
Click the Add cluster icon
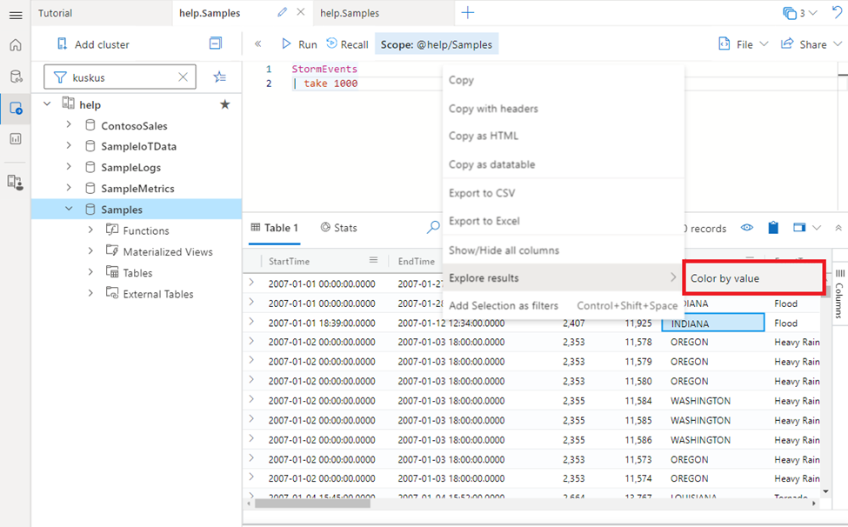tap(63, 43)
